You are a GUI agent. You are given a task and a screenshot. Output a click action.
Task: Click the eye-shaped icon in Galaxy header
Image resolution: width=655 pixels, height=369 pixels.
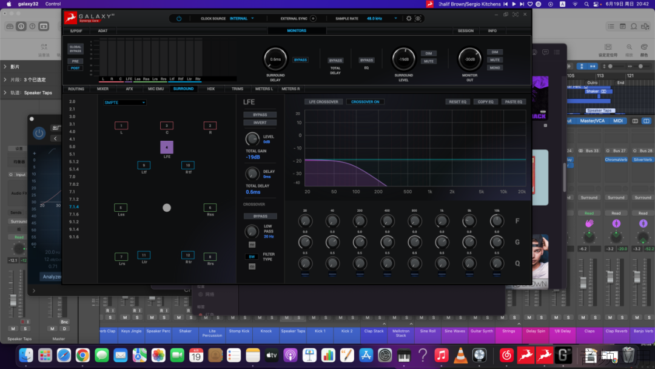tap(418, 18)
